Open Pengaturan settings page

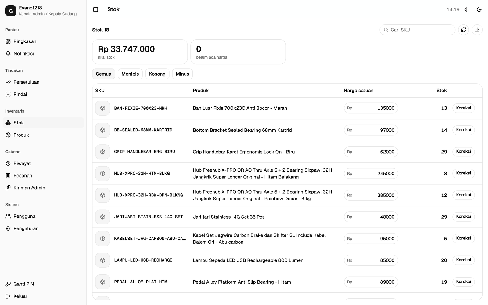43,228
